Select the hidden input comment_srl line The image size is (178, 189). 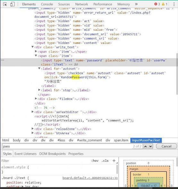[77, 38]
